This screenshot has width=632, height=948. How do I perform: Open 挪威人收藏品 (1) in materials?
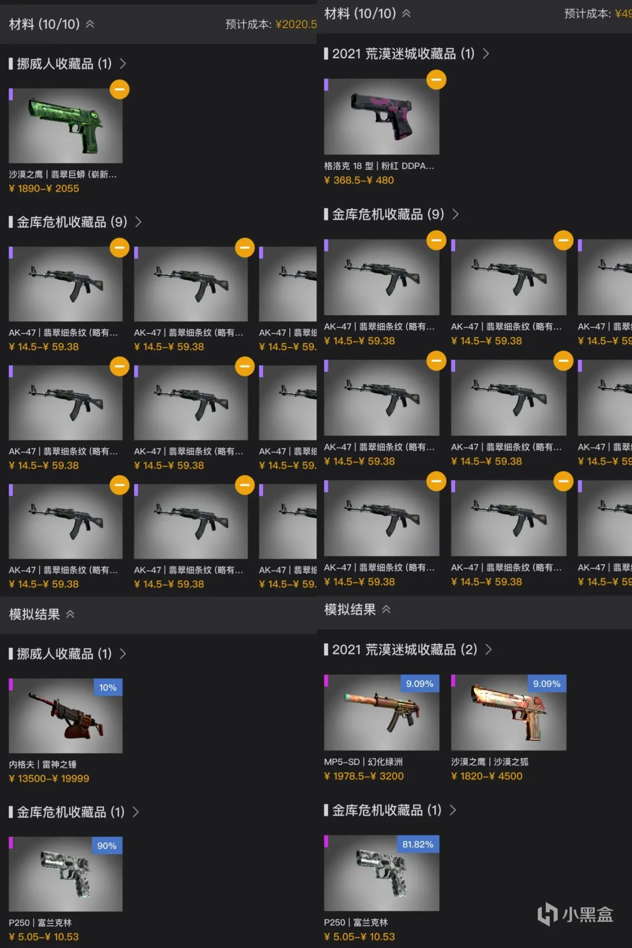(x=67, y=64)
